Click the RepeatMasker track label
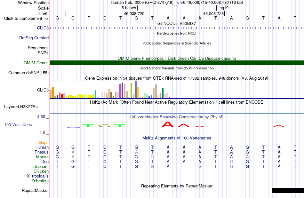The image size is (304, 198). [x=35, y=191]
